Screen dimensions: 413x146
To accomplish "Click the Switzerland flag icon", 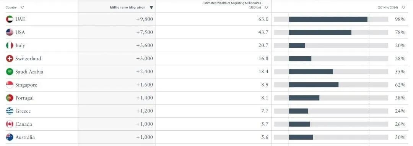I will [x=10, y=59].
